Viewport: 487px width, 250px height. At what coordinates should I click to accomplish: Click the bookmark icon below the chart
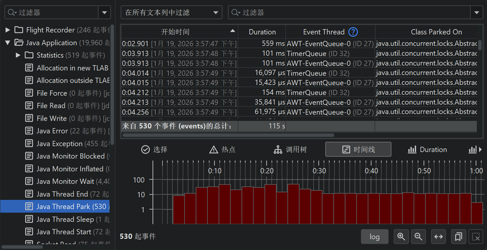(458, 237)
